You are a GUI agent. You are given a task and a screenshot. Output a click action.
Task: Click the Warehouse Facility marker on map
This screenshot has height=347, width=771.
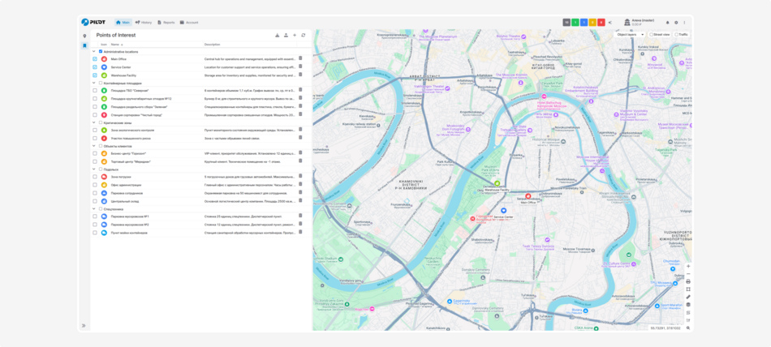pyautogui.click(x=497, y=184)
